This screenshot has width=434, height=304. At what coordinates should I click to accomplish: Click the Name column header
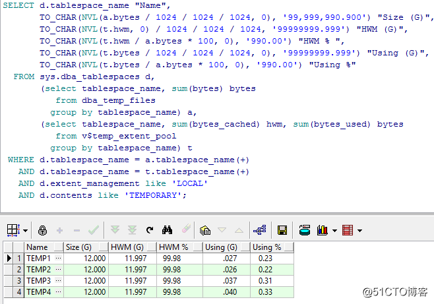pos(44,247)
